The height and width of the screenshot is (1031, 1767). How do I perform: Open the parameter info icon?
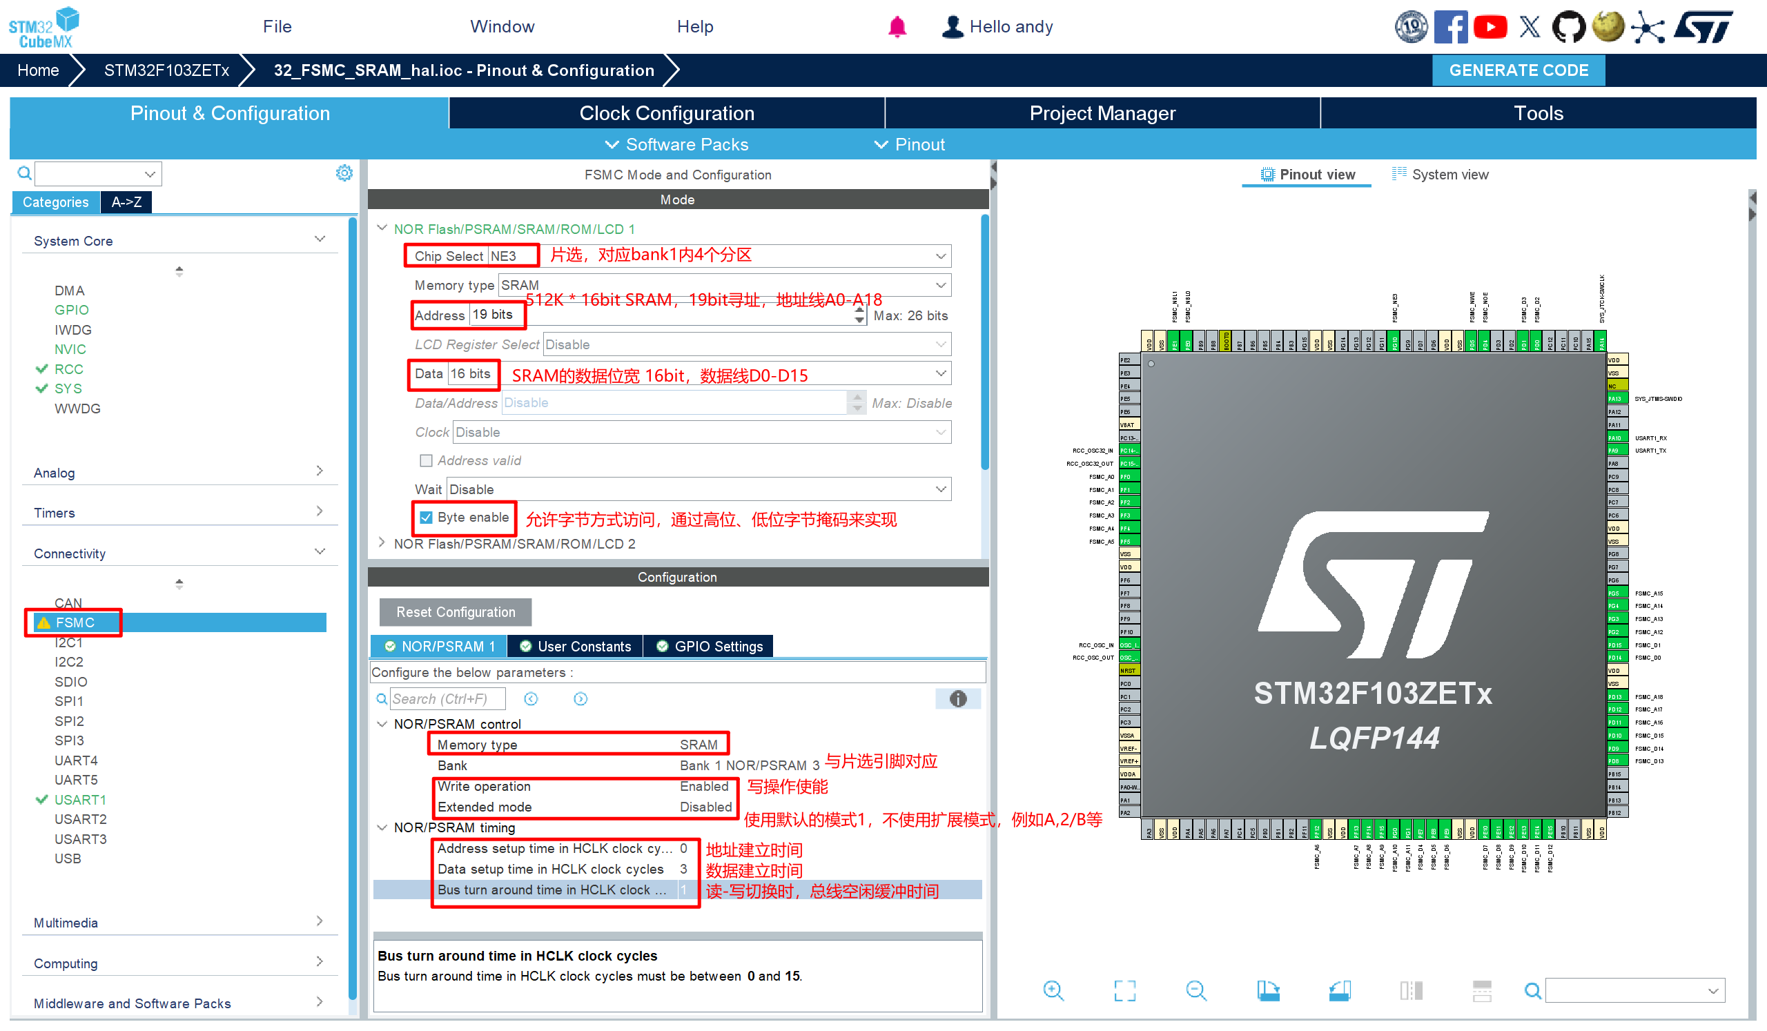pyautogui.click(x=958, y=699)
